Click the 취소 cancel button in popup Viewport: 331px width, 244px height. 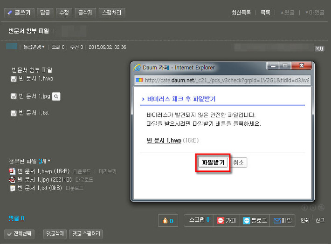point(239,163)
